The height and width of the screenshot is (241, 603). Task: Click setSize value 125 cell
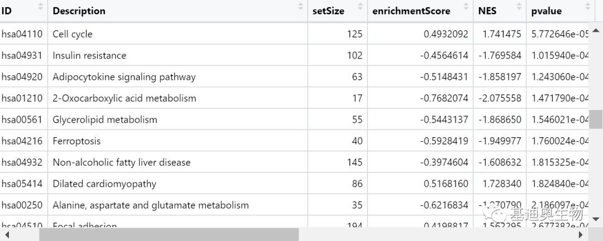355,34
